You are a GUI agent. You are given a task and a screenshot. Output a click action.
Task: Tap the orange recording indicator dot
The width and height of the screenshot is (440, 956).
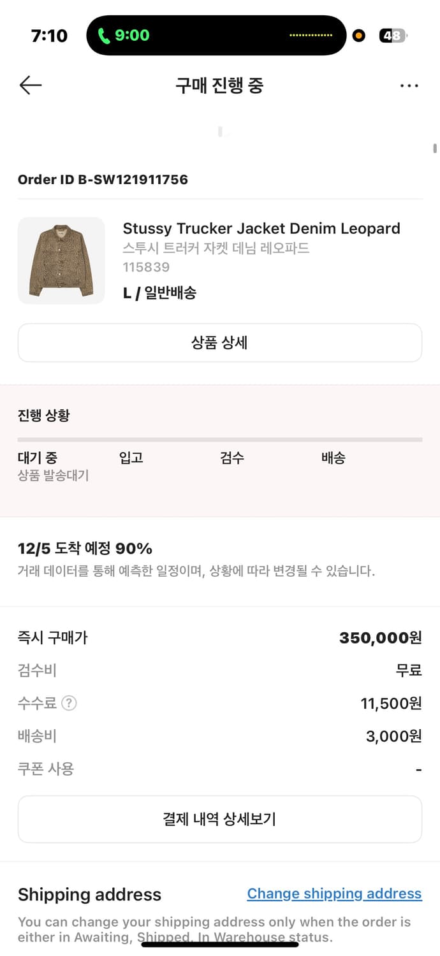pos(358,36)
